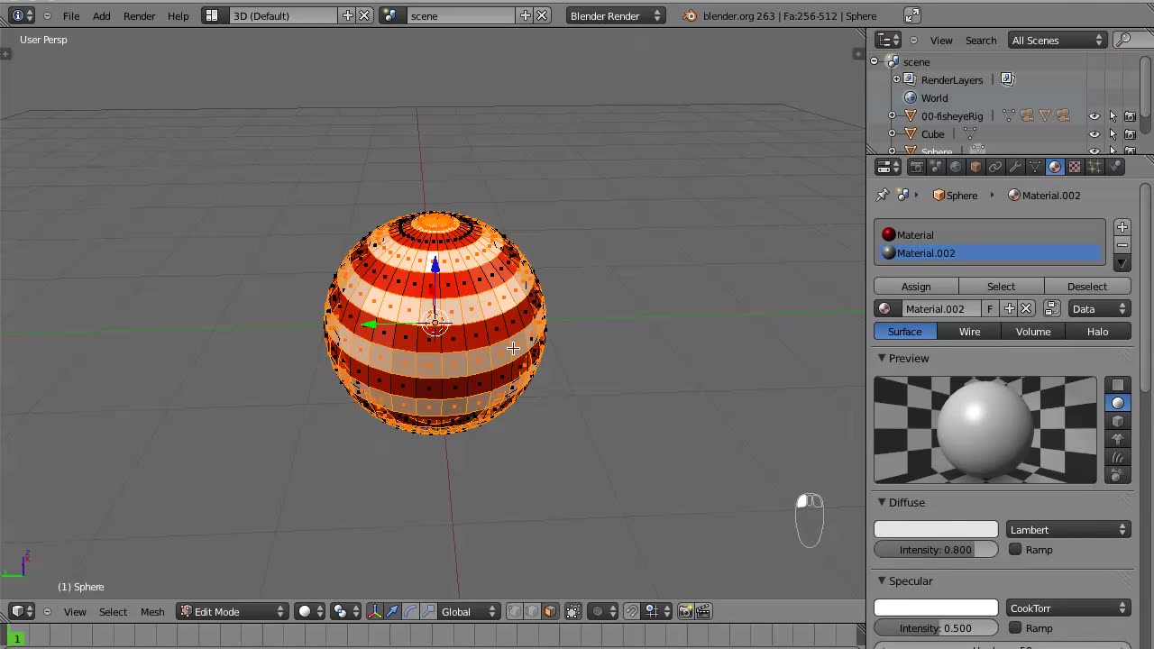Screen dimensions: 1154x649
Task: Toggle visibility eye for 00-fisheyeRig
Action: (1094, 116)
